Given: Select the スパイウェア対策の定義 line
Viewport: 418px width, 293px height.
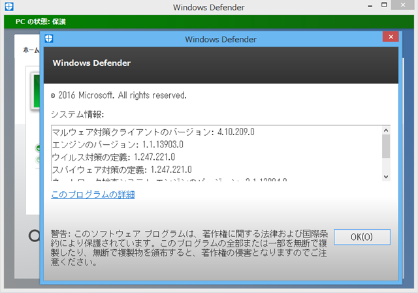Looking at the screenshot, I should [x=122, y=169].
